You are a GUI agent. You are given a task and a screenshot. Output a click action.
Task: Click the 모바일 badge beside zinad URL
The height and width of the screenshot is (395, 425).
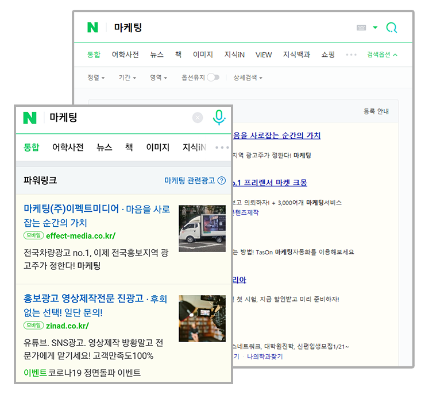(x=34, y=326)
